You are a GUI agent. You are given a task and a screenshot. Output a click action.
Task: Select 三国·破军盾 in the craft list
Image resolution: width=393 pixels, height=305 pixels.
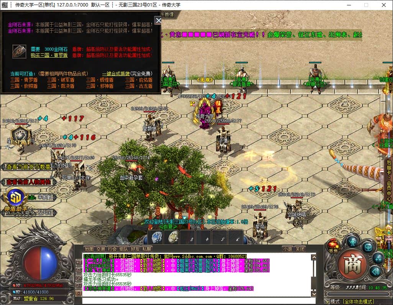click(61, 80)
